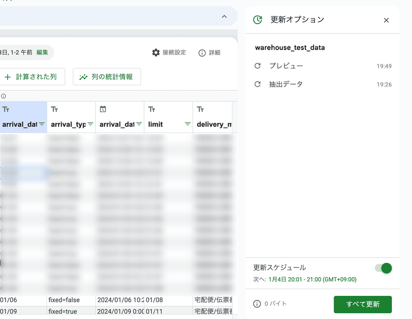The width and height of the screenshot is (412, 319).
Task: Click the 抽出データ time 19:26
Action: (x=384, y=85)
